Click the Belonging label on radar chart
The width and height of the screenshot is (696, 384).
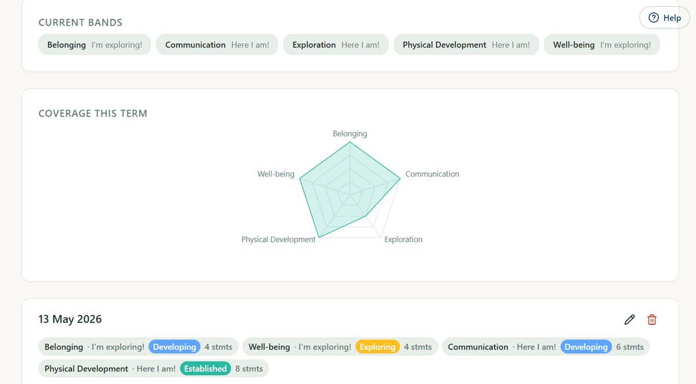point(350,133)
